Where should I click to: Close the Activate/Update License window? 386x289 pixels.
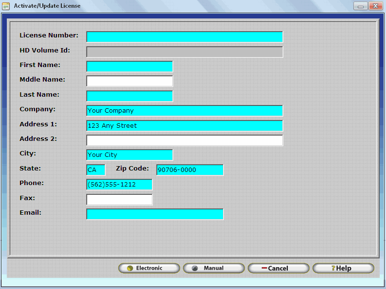(374, 6)
